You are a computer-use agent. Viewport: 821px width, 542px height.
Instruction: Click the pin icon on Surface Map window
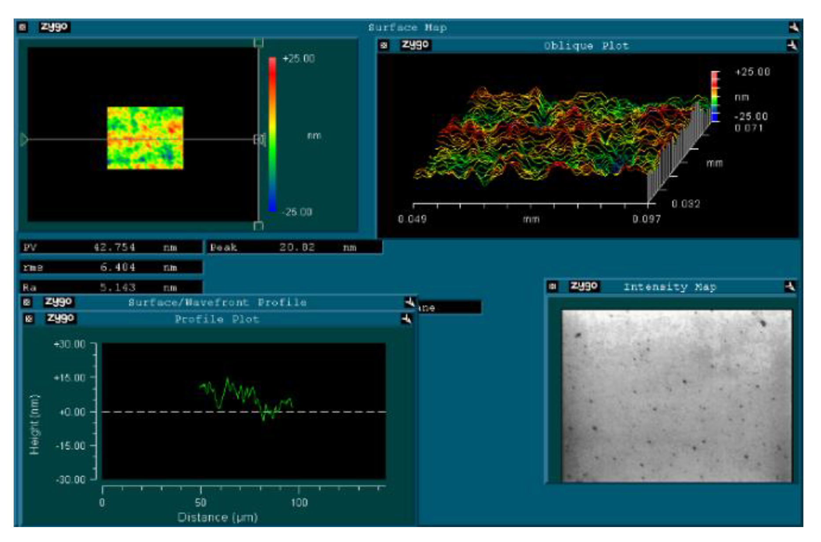point(794,27)
